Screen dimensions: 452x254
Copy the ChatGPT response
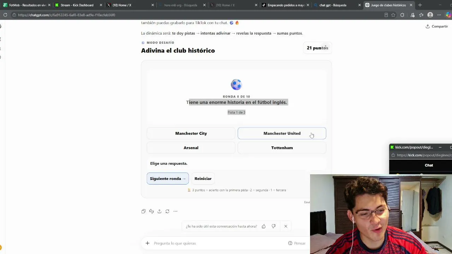pyautogui.click(x=143, y=211)
